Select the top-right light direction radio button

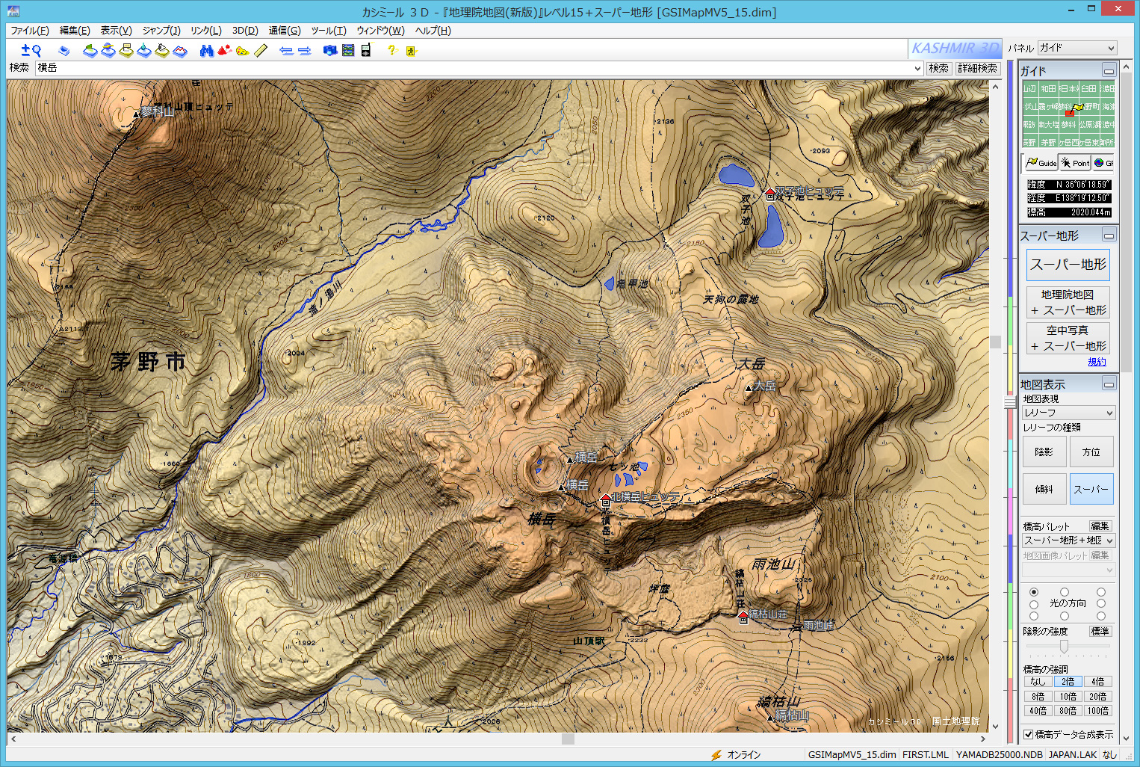coord(1101,592)
